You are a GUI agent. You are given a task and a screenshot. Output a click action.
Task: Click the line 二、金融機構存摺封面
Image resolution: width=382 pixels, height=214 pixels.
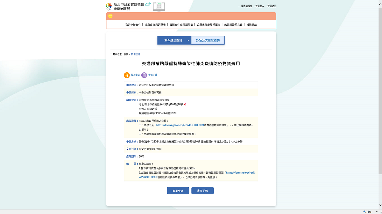pyautogui.click(x=168, y=134)
